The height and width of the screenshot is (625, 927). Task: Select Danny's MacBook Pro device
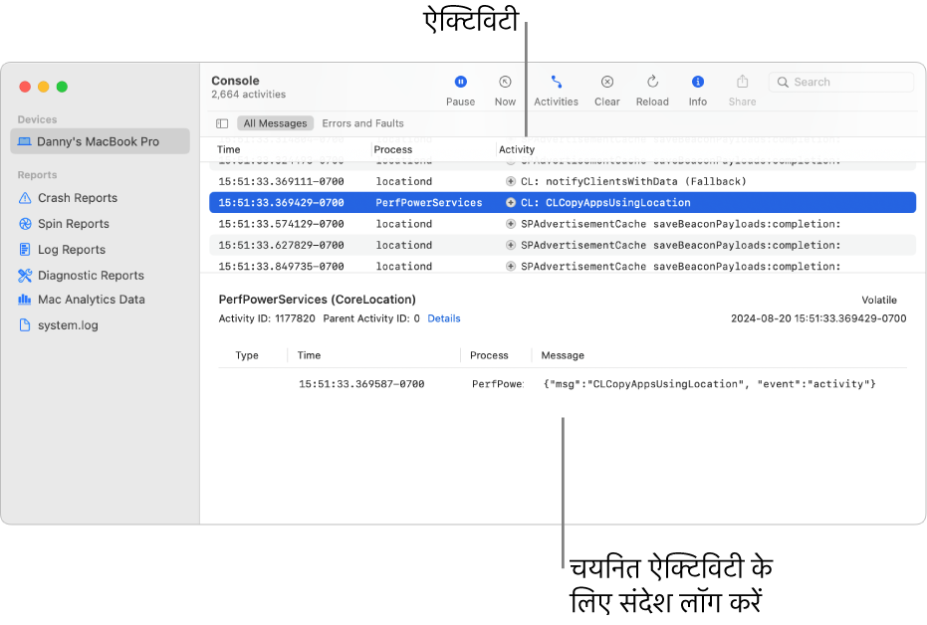click(x=100, y=141)
